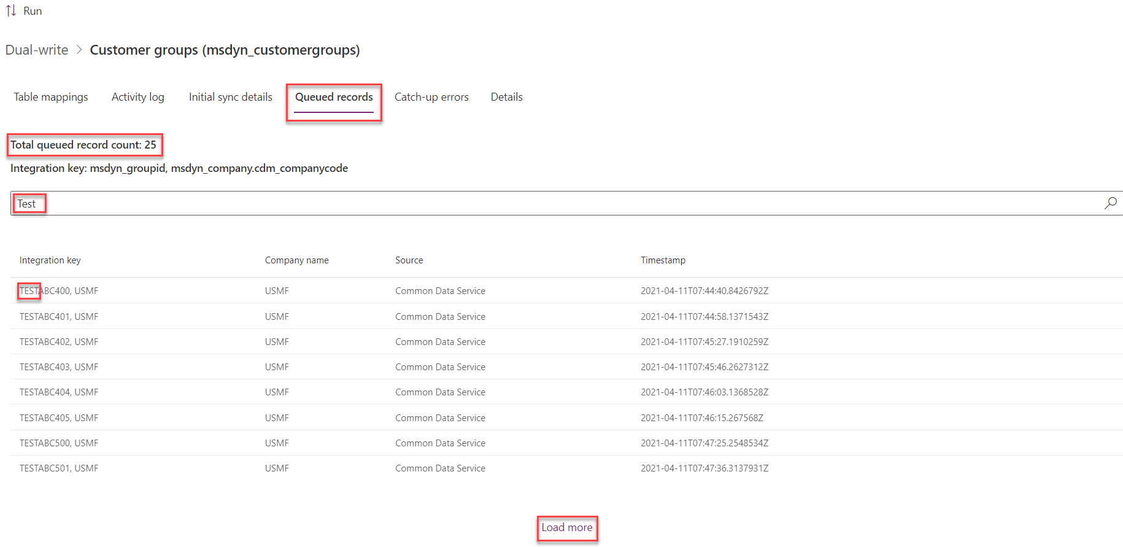Screen dimensions: 1123x547
Task: Click timestamp 2021-04-11T07:47:36.3137931Z
Action: tap(704, 468)
